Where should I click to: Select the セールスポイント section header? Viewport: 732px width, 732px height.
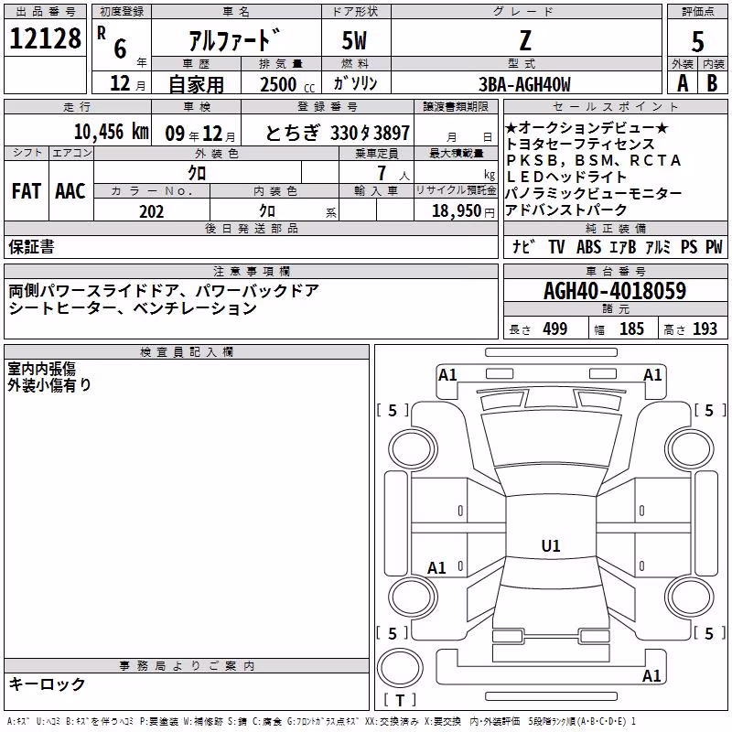pyautogui.click(x=615, y=107)
